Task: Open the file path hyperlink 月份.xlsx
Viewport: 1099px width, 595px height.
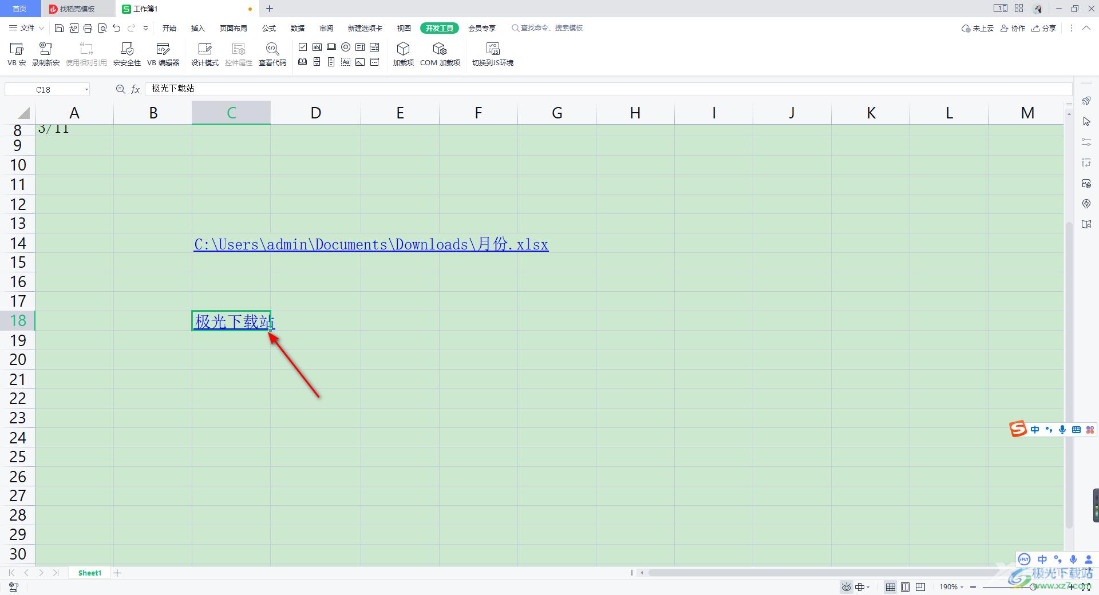Action: (x=371, y=244)
